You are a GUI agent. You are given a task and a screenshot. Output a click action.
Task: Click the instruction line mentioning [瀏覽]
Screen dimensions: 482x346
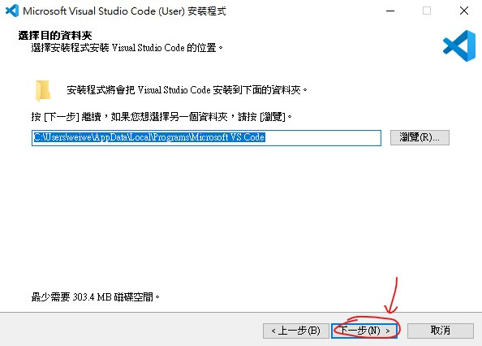[161, 117]
